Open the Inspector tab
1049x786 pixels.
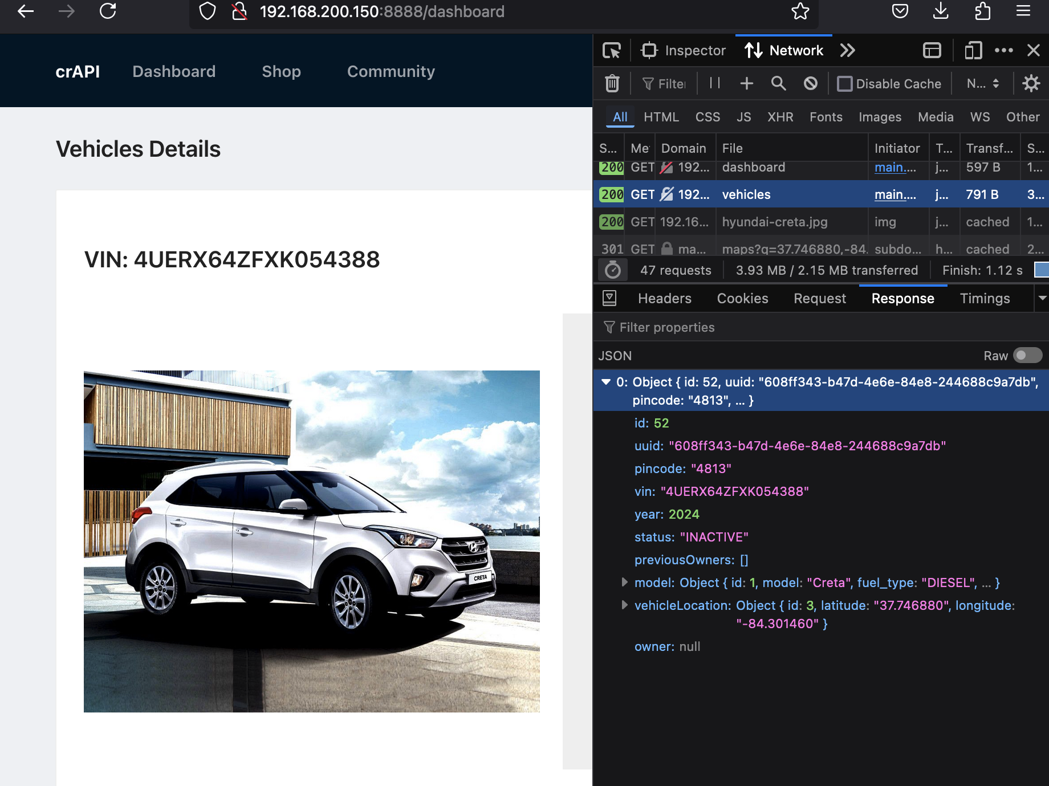tap(683, 51)
